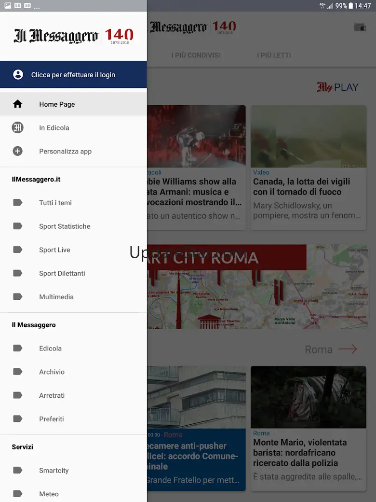Tap the Williams show alla headline text
The height and width of the screenshot is (502, 376).
coord(194,192)
